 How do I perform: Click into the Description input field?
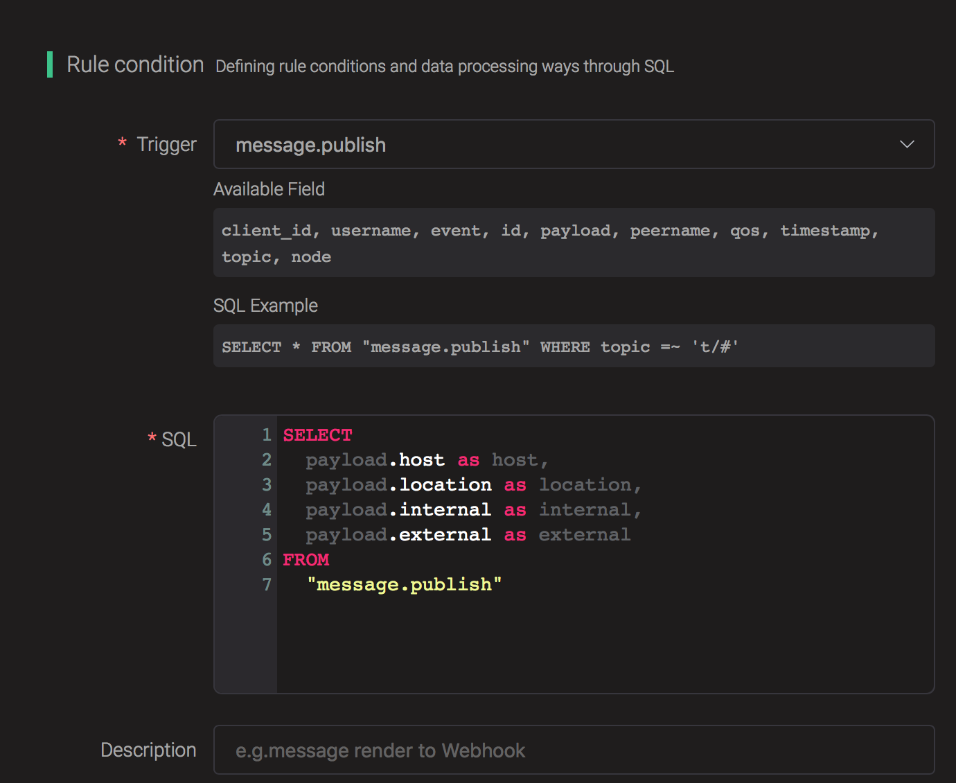(574, 750)
